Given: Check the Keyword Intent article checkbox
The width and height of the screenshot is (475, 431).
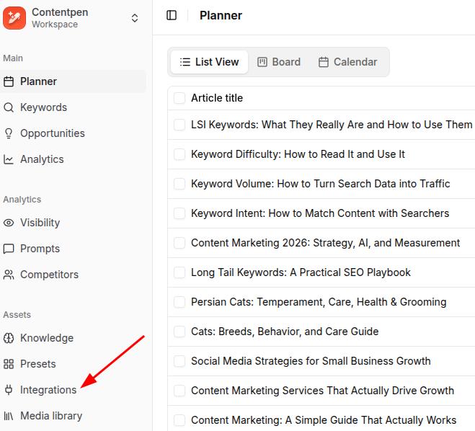Looking at the screenshot, I should coord(179,213).
